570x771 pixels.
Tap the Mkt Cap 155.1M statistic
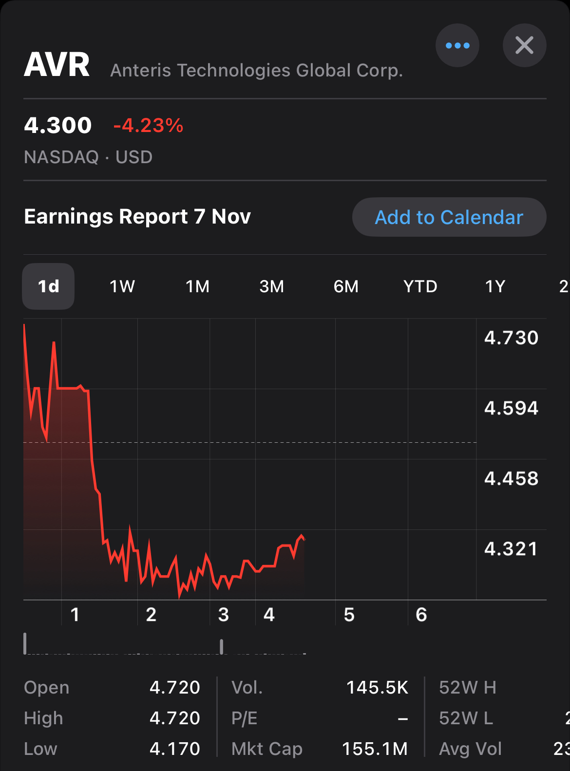tap(320, 749)
